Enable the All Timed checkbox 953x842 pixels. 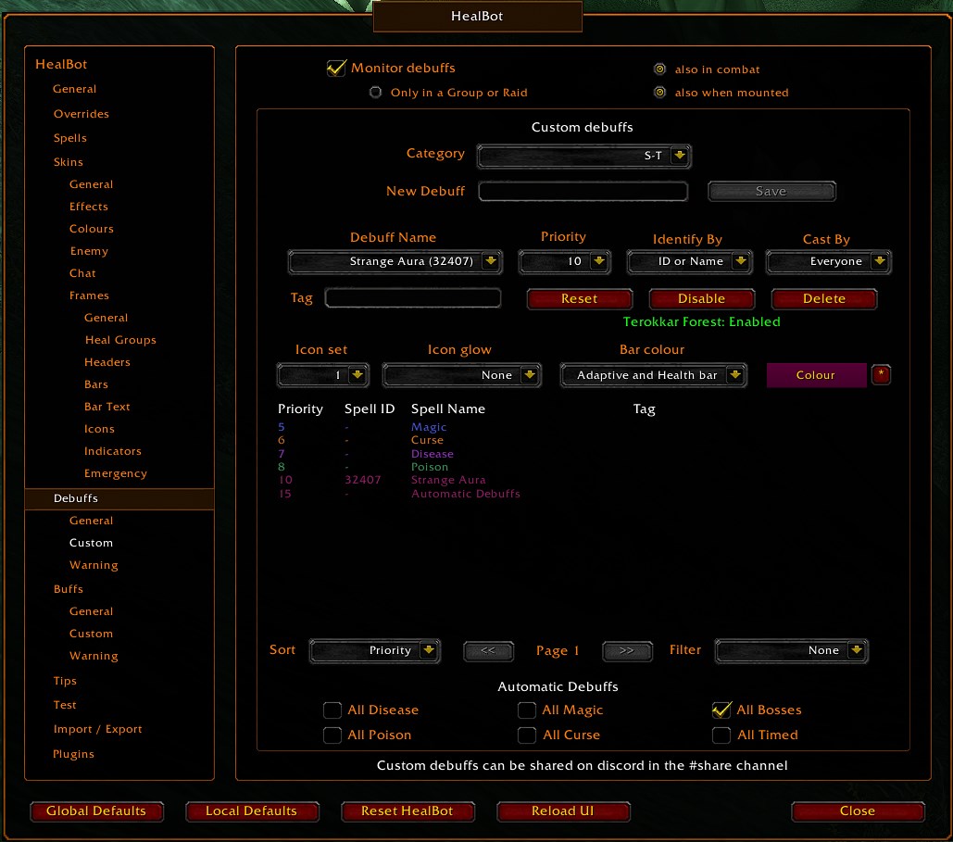[721, 735]
